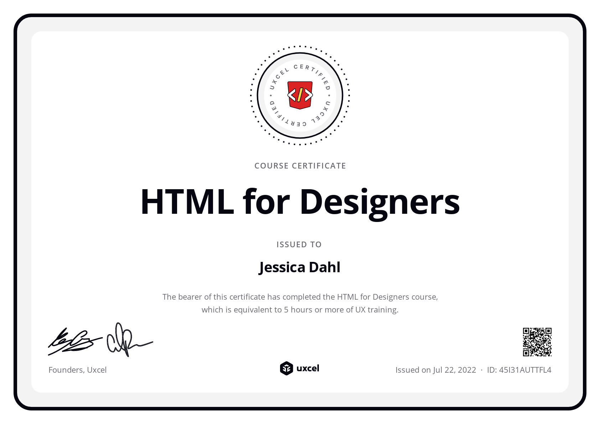Click the Uxcel cube logo at bottom center
Viewport: 600px width, 424px height.
coord(286,368)
